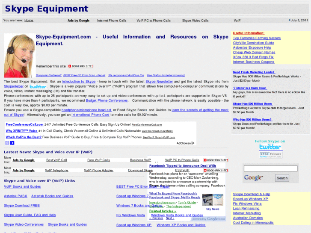
Task: Click the next ad arrow in the ad box
Action: 12,143
